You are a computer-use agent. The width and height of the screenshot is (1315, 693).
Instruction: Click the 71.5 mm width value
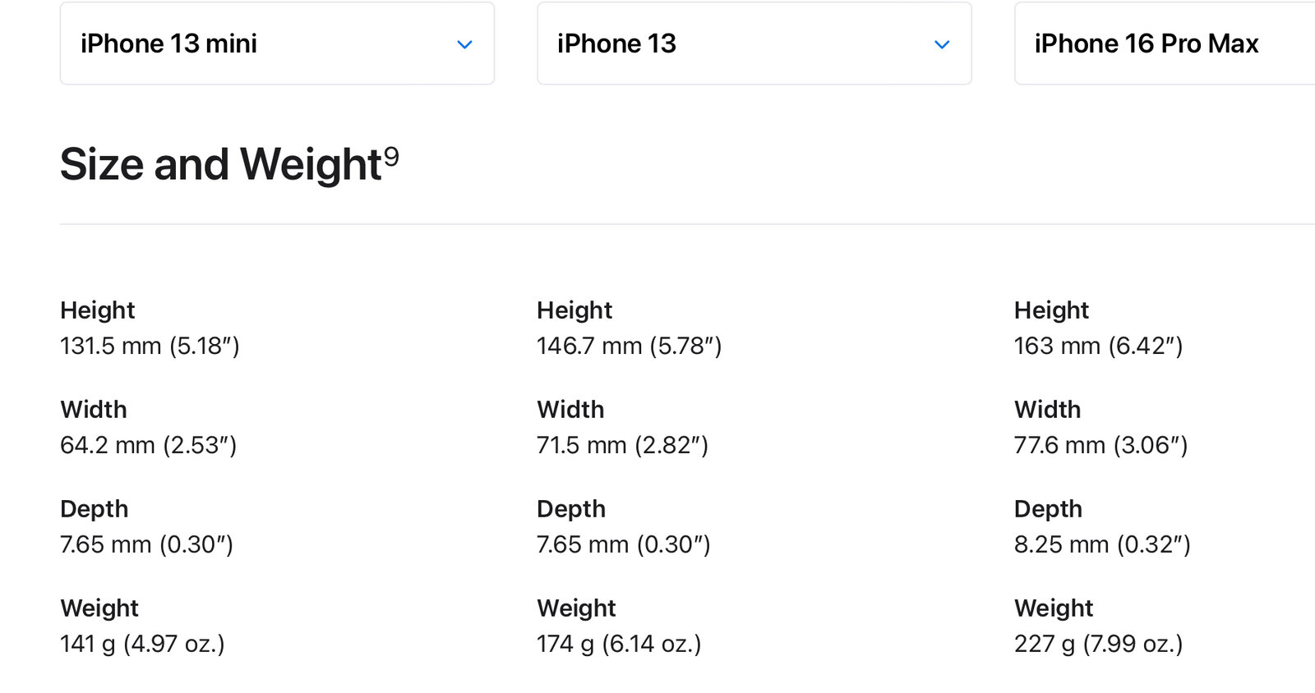[622, 445]
